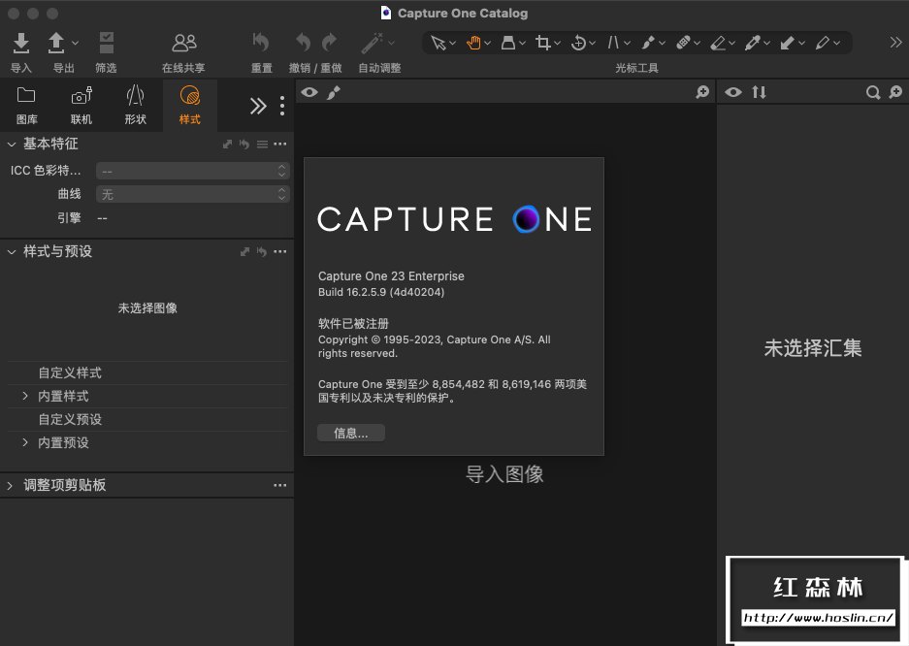Screen dimensions: 909x646
Task: Collapse the 基本特征 panel section
Action: pyautogui.click(x=12, y=144)
